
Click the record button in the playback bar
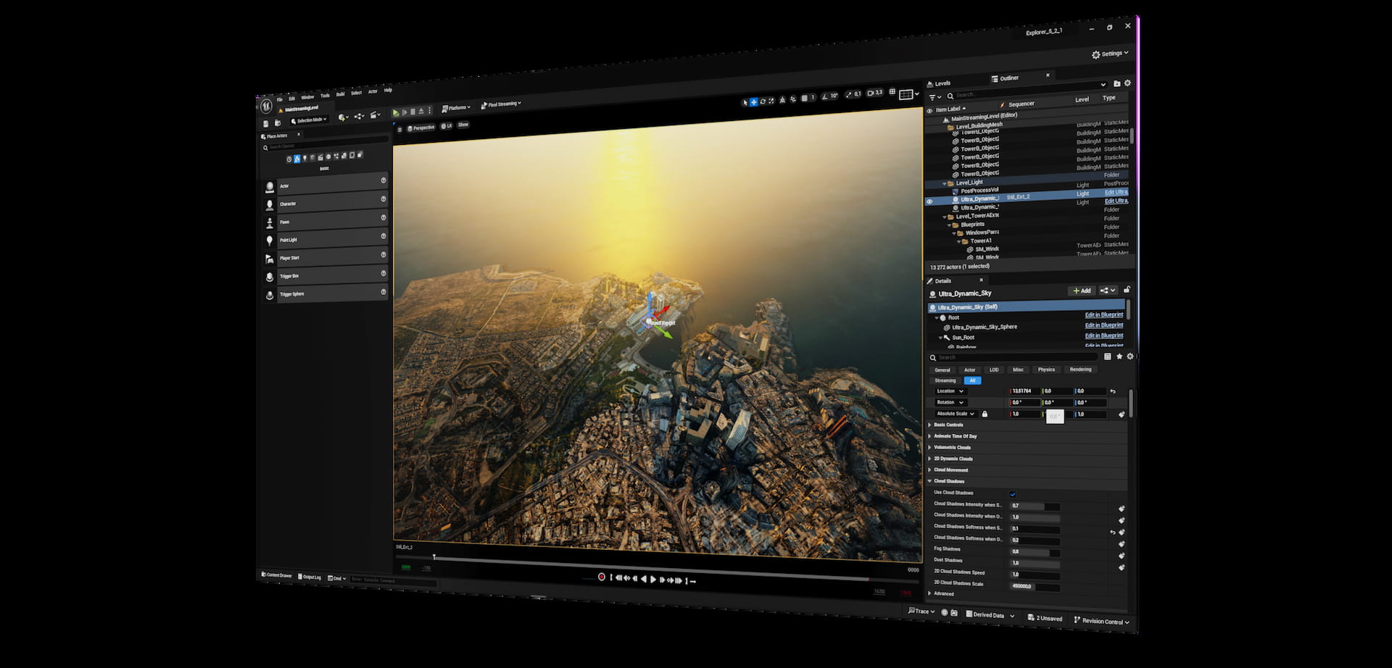(600, 577)
